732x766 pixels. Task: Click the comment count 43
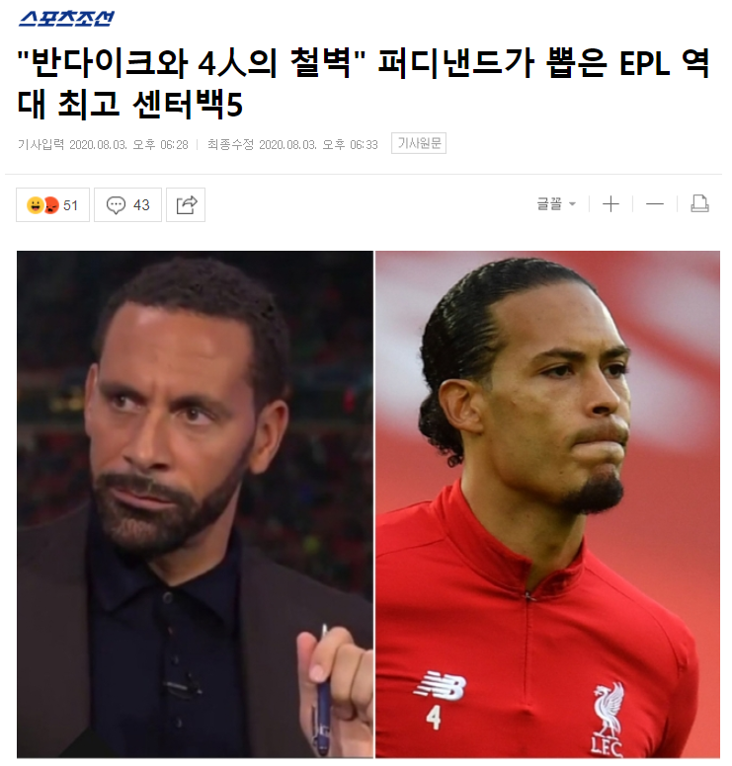click(x=141, y=205)
